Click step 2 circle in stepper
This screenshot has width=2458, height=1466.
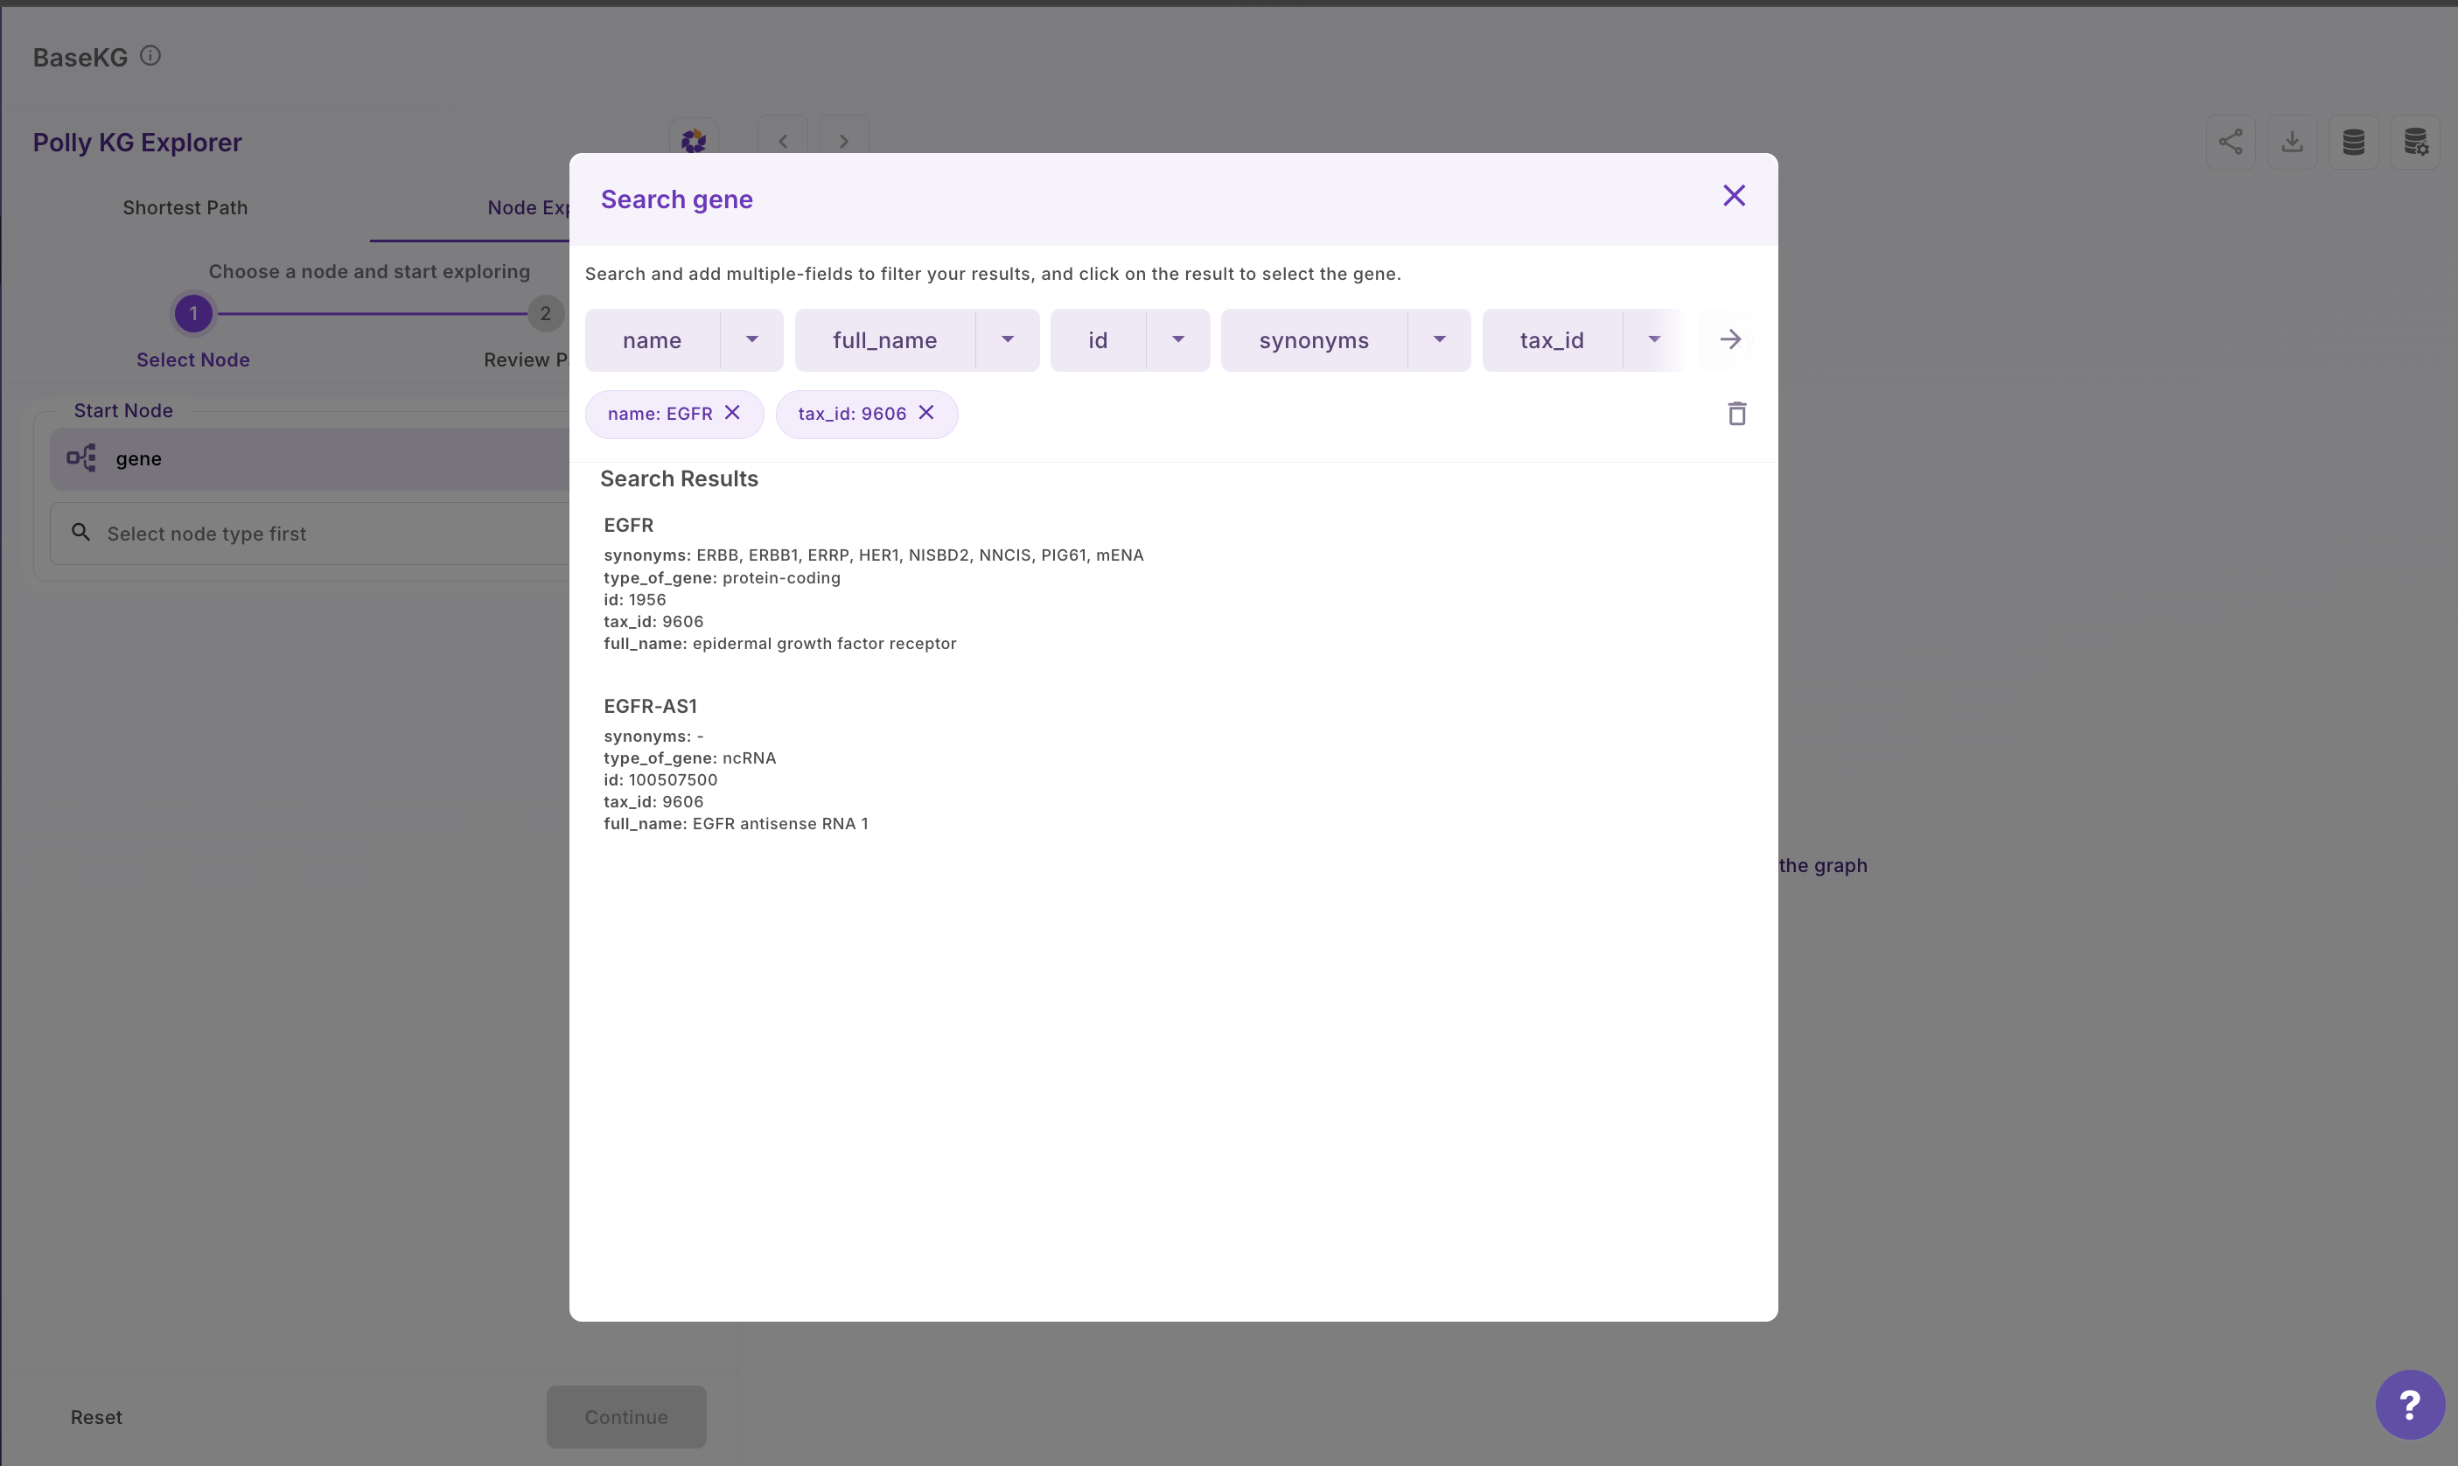[x=545, y=313]
